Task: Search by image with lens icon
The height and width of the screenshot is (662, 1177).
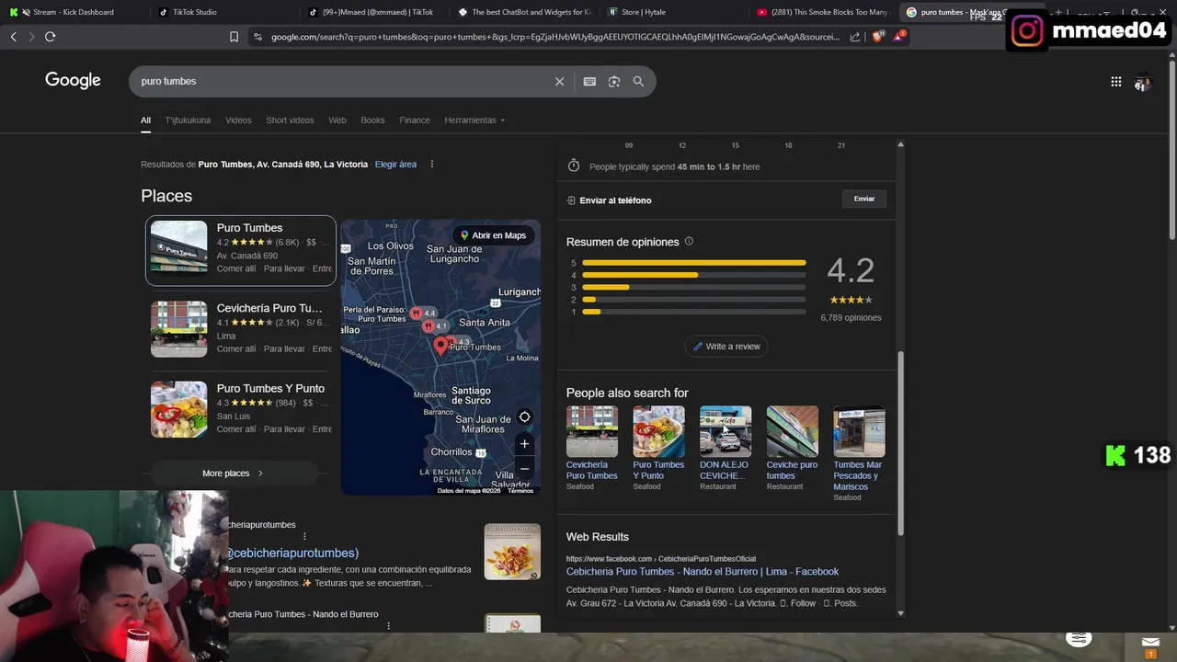Action: click(614, 81)
